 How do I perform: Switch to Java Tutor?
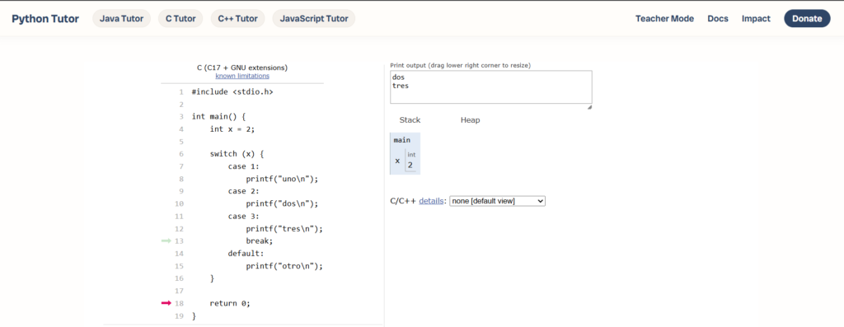pos(122,19)
